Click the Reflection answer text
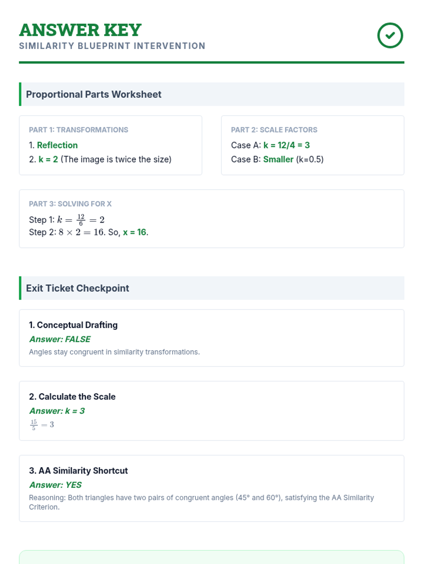Image resolution: width=423 pixels, height=564 pixels. click(x=57, y=145)
